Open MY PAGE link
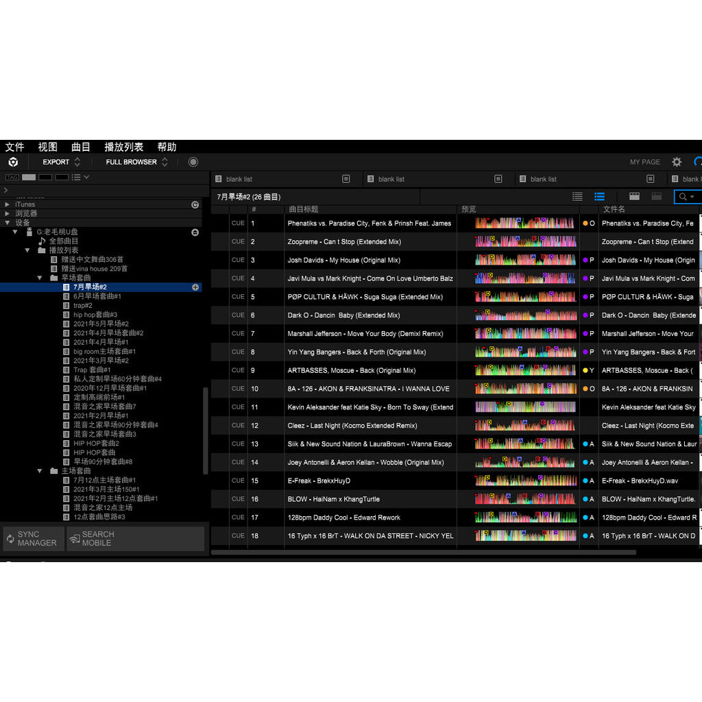This screenshot has height=702, width=702. pyautogui.click(x=644, y=162)
